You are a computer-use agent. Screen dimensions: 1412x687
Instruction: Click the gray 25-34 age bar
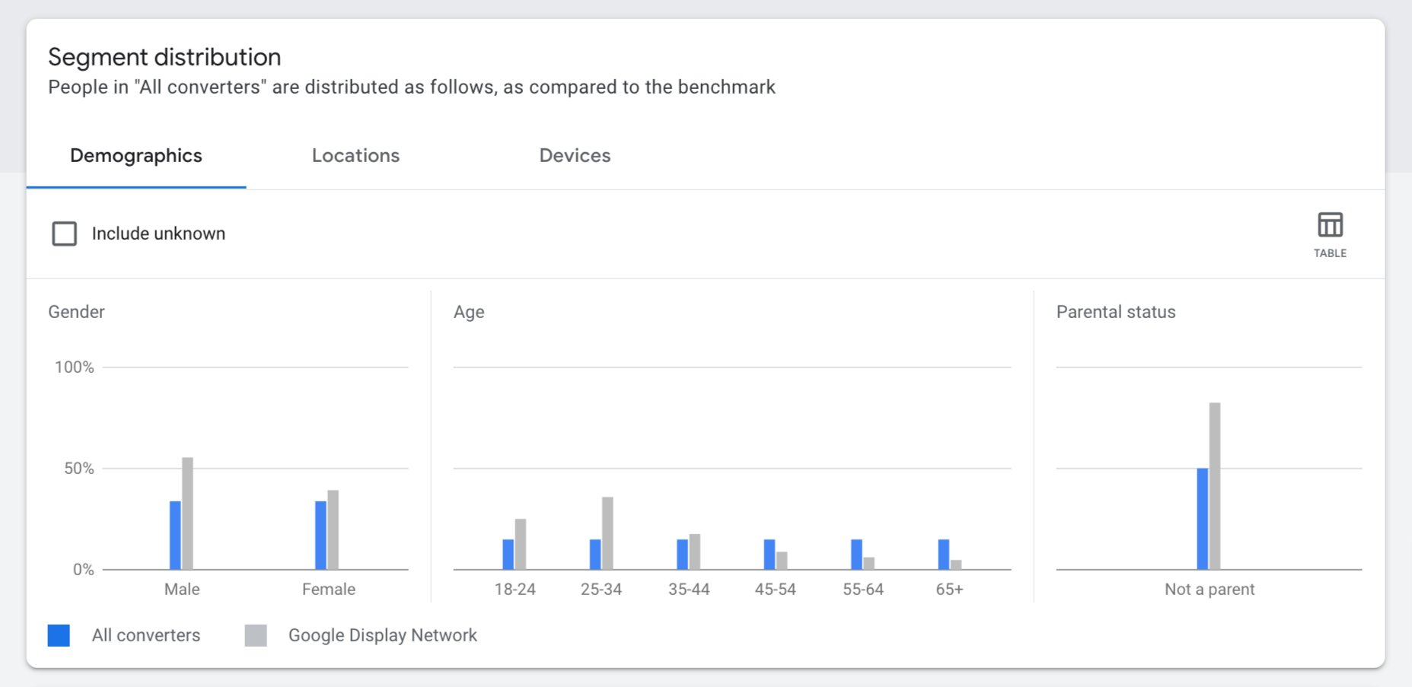(607, 533)
